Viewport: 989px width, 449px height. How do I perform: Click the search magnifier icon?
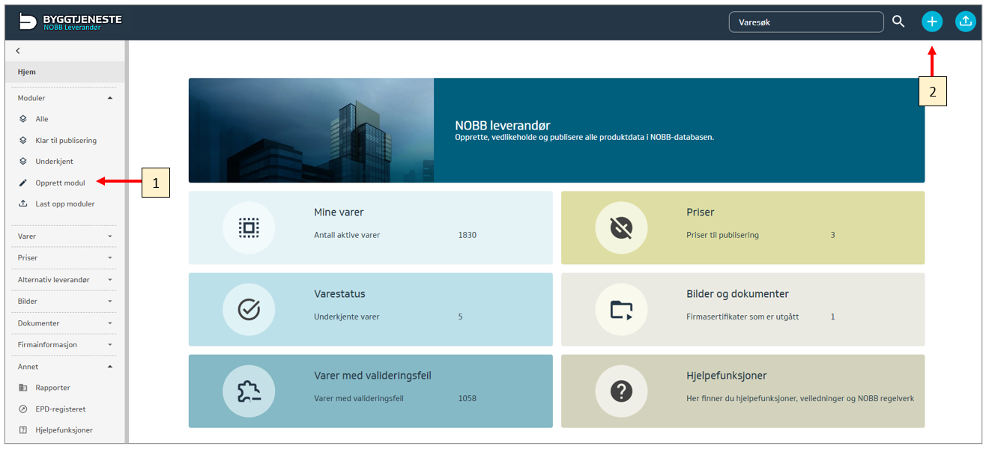898,22
